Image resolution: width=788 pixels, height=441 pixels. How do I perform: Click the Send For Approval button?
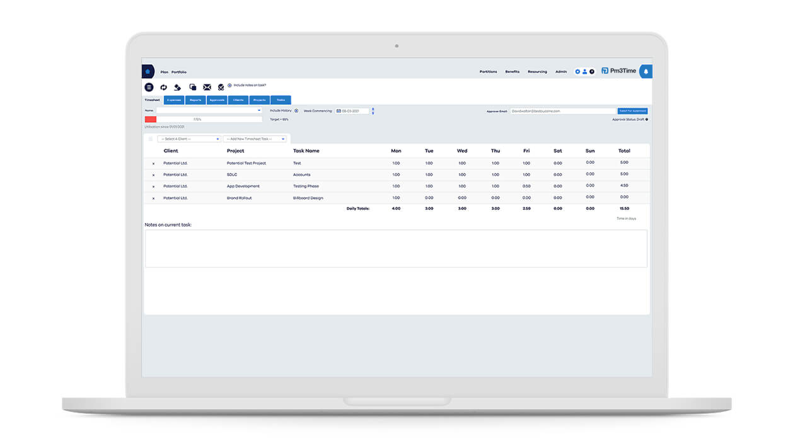tap(632, 111)
